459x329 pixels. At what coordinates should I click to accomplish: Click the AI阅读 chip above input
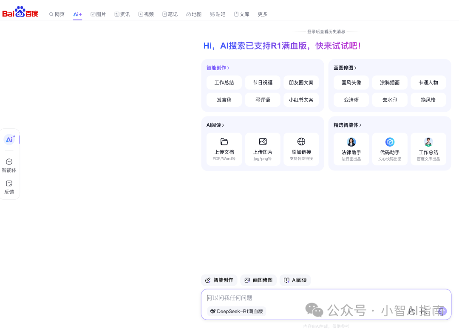[x=295, y=280]
